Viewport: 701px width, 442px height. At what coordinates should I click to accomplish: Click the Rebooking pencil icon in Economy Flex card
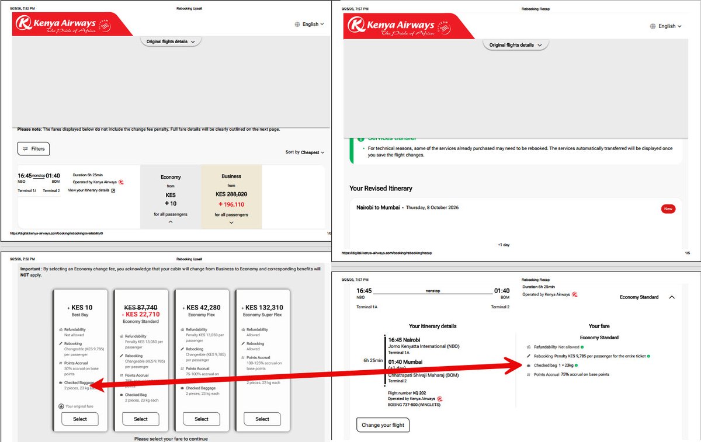[x=183, y=350]
